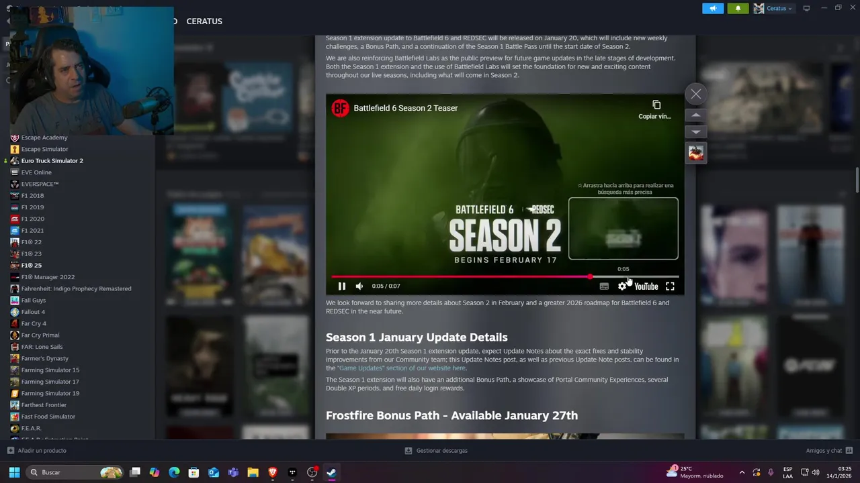Screen dimensions: 860x483
Task: Select Fall Guys in library
Action: point(34,301)
